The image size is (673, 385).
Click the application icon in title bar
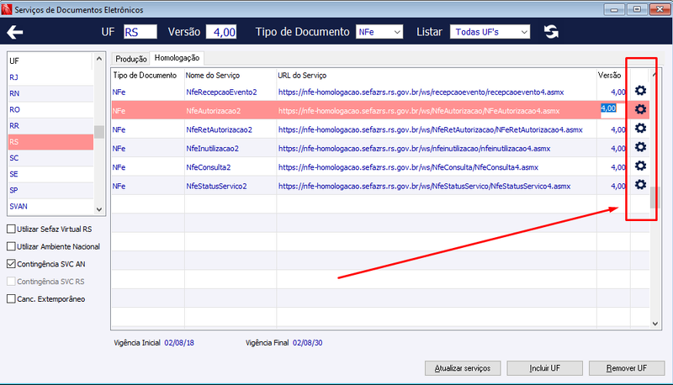click(7, 9)
